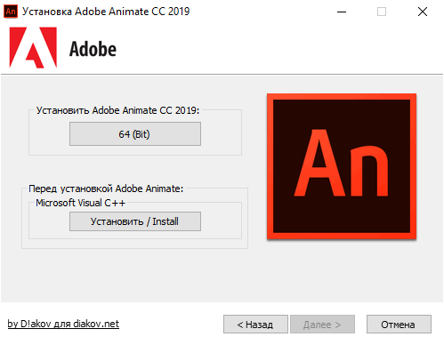Screen dimensions: 444x345
Task: Cancel setup with the Отмена button
Action: 399,325
